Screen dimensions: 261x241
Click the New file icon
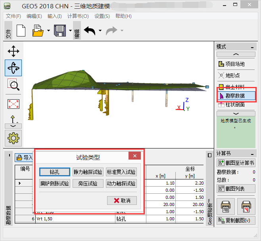point(21,31)
